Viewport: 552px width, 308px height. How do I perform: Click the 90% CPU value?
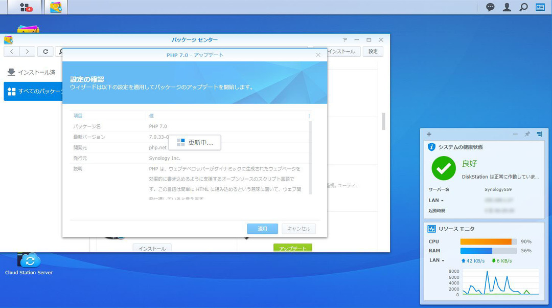(x=526, y=241)
